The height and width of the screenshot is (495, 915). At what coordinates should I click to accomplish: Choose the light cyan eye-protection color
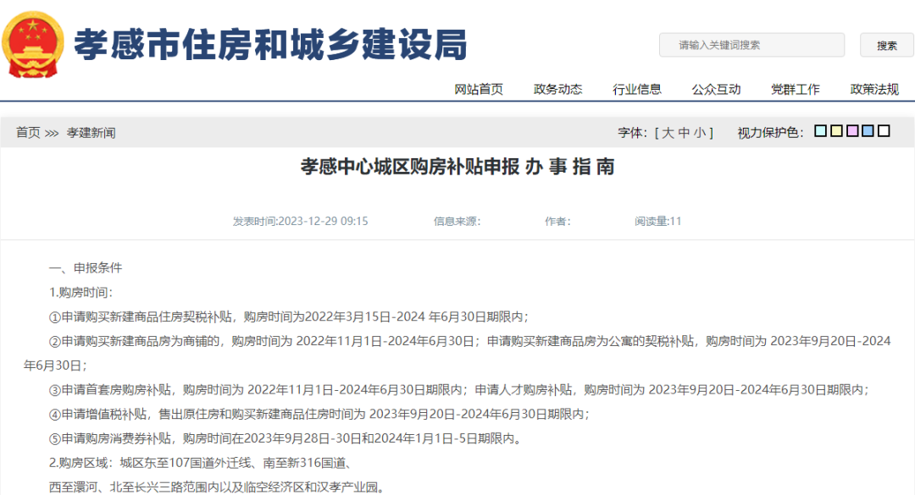coord(820,131)
